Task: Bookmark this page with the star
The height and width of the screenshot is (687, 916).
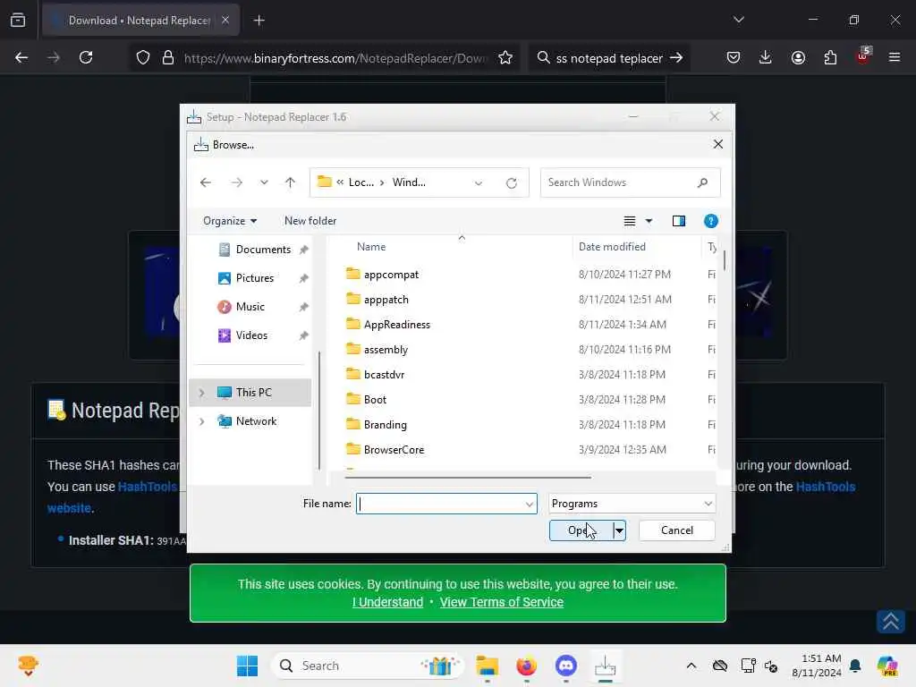Action: coord(505,57)
